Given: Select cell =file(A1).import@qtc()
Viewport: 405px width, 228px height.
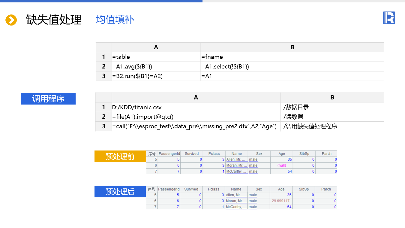Looking at the screenshot, I should [x=196, y=117].
